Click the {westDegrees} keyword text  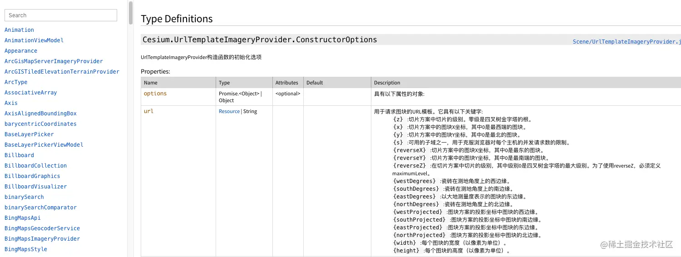415,181
